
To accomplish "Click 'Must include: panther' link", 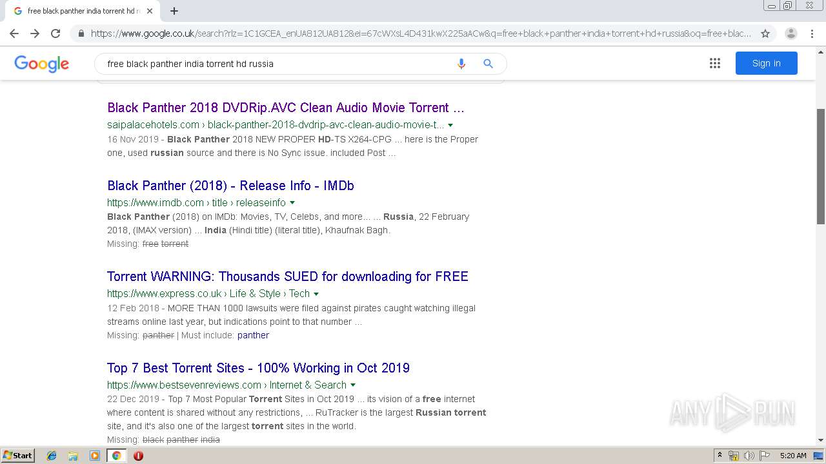I will 253,335.
